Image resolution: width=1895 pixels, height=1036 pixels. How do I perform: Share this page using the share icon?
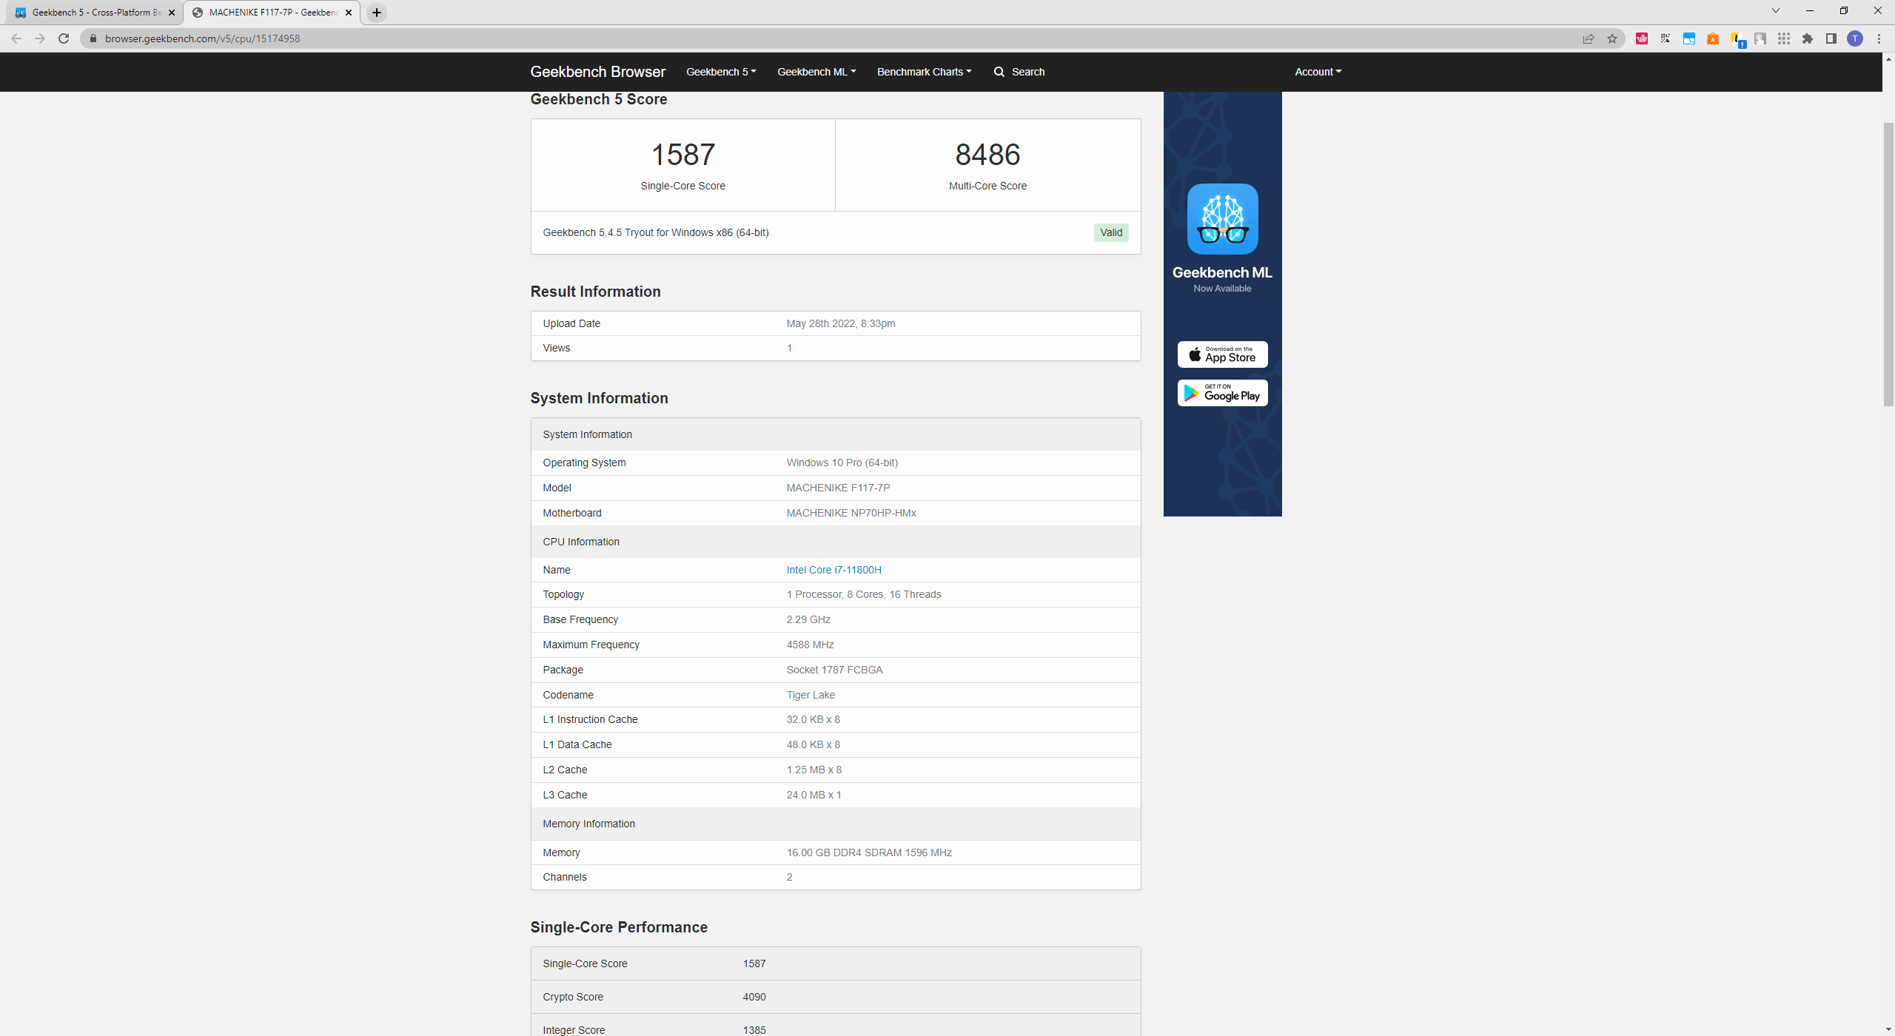tap(1589, 38)
